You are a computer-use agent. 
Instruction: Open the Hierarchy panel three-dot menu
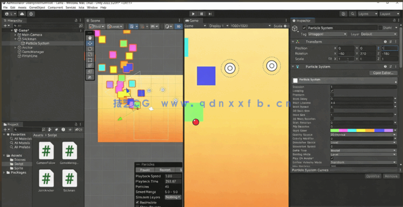point(81,20)
